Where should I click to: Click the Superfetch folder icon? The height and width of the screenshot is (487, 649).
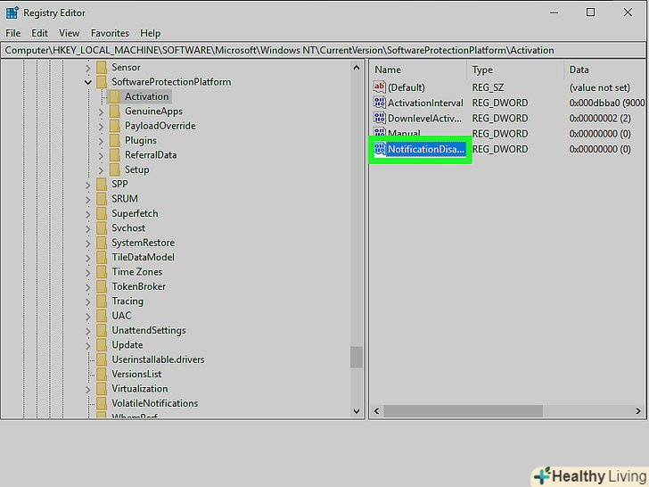coord(101,213)
